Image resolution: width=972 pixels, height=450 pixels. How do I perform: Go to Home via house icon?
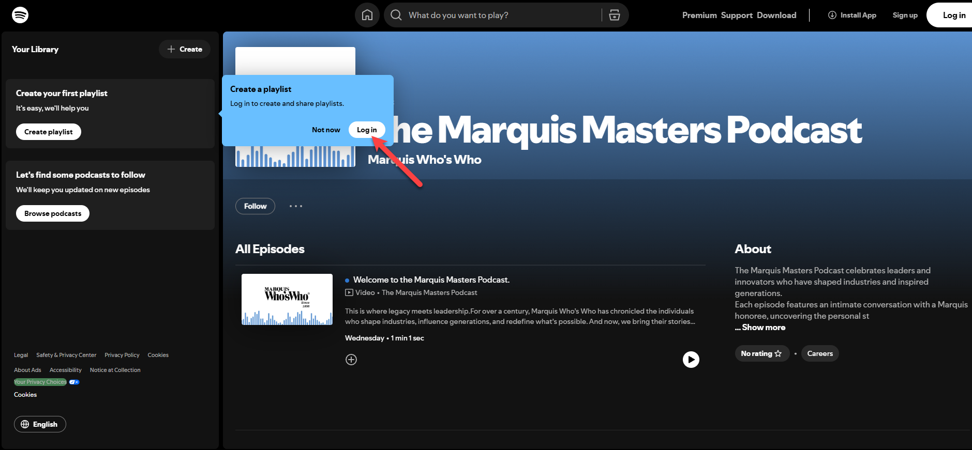point(367,15)
